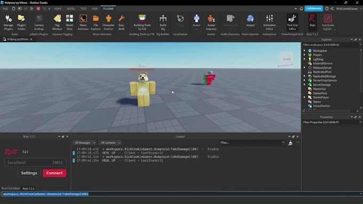Click the Rojo Connect button
The image size is (363, 204).
pyautogui.click(x=54, y=173)
